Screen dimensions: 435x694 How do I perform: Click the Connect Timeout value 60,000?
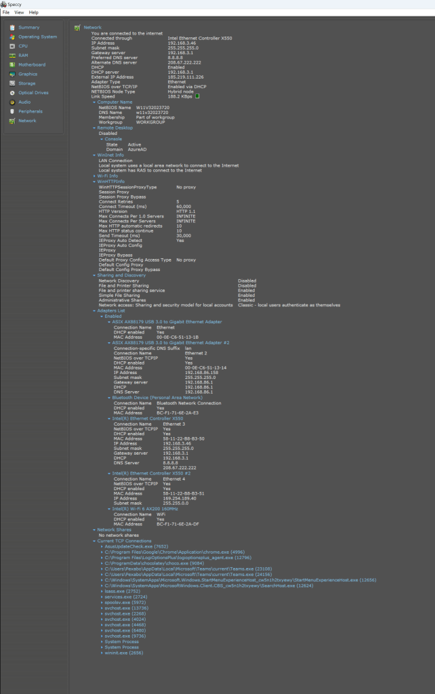point(184,207)
